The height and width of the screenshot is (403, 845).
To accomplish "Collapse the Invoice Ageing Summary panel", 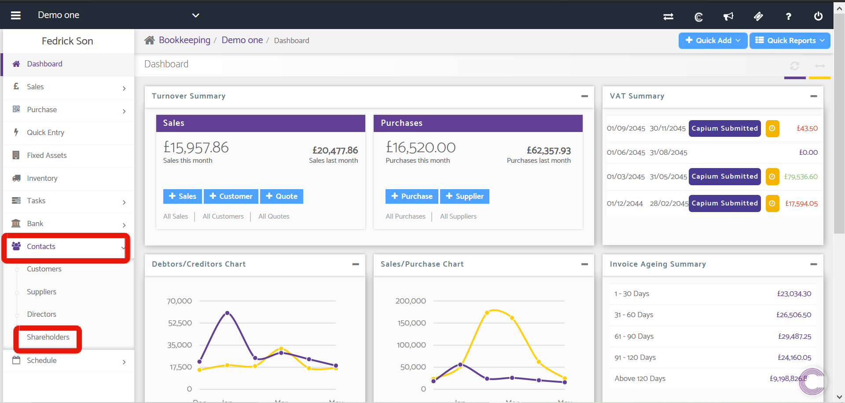I will click(813, 264).
